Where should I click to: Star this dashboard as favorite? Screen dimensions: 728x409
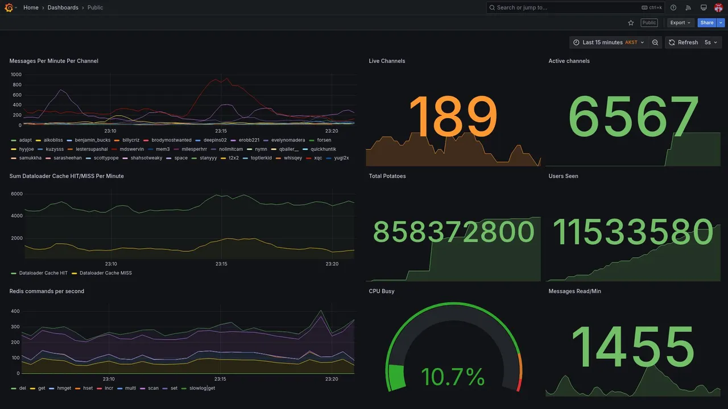pyautogui.click(x=631, y=23)
